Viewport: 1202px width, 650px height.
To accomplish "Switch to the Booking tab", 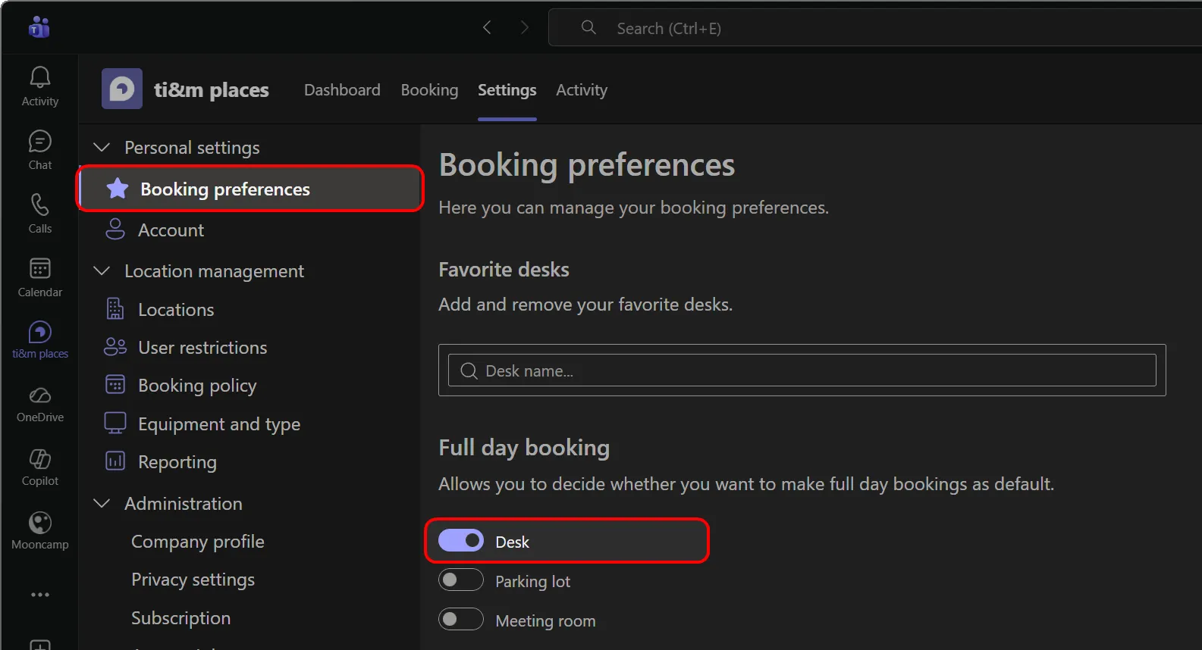I will tap(429, 89).
